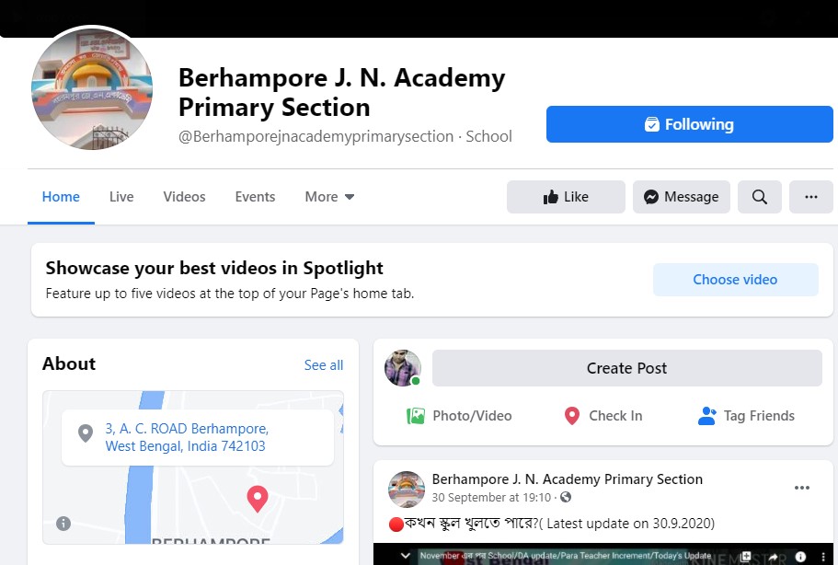
Task: Open the Videos tab
Action: click(184, 197)
